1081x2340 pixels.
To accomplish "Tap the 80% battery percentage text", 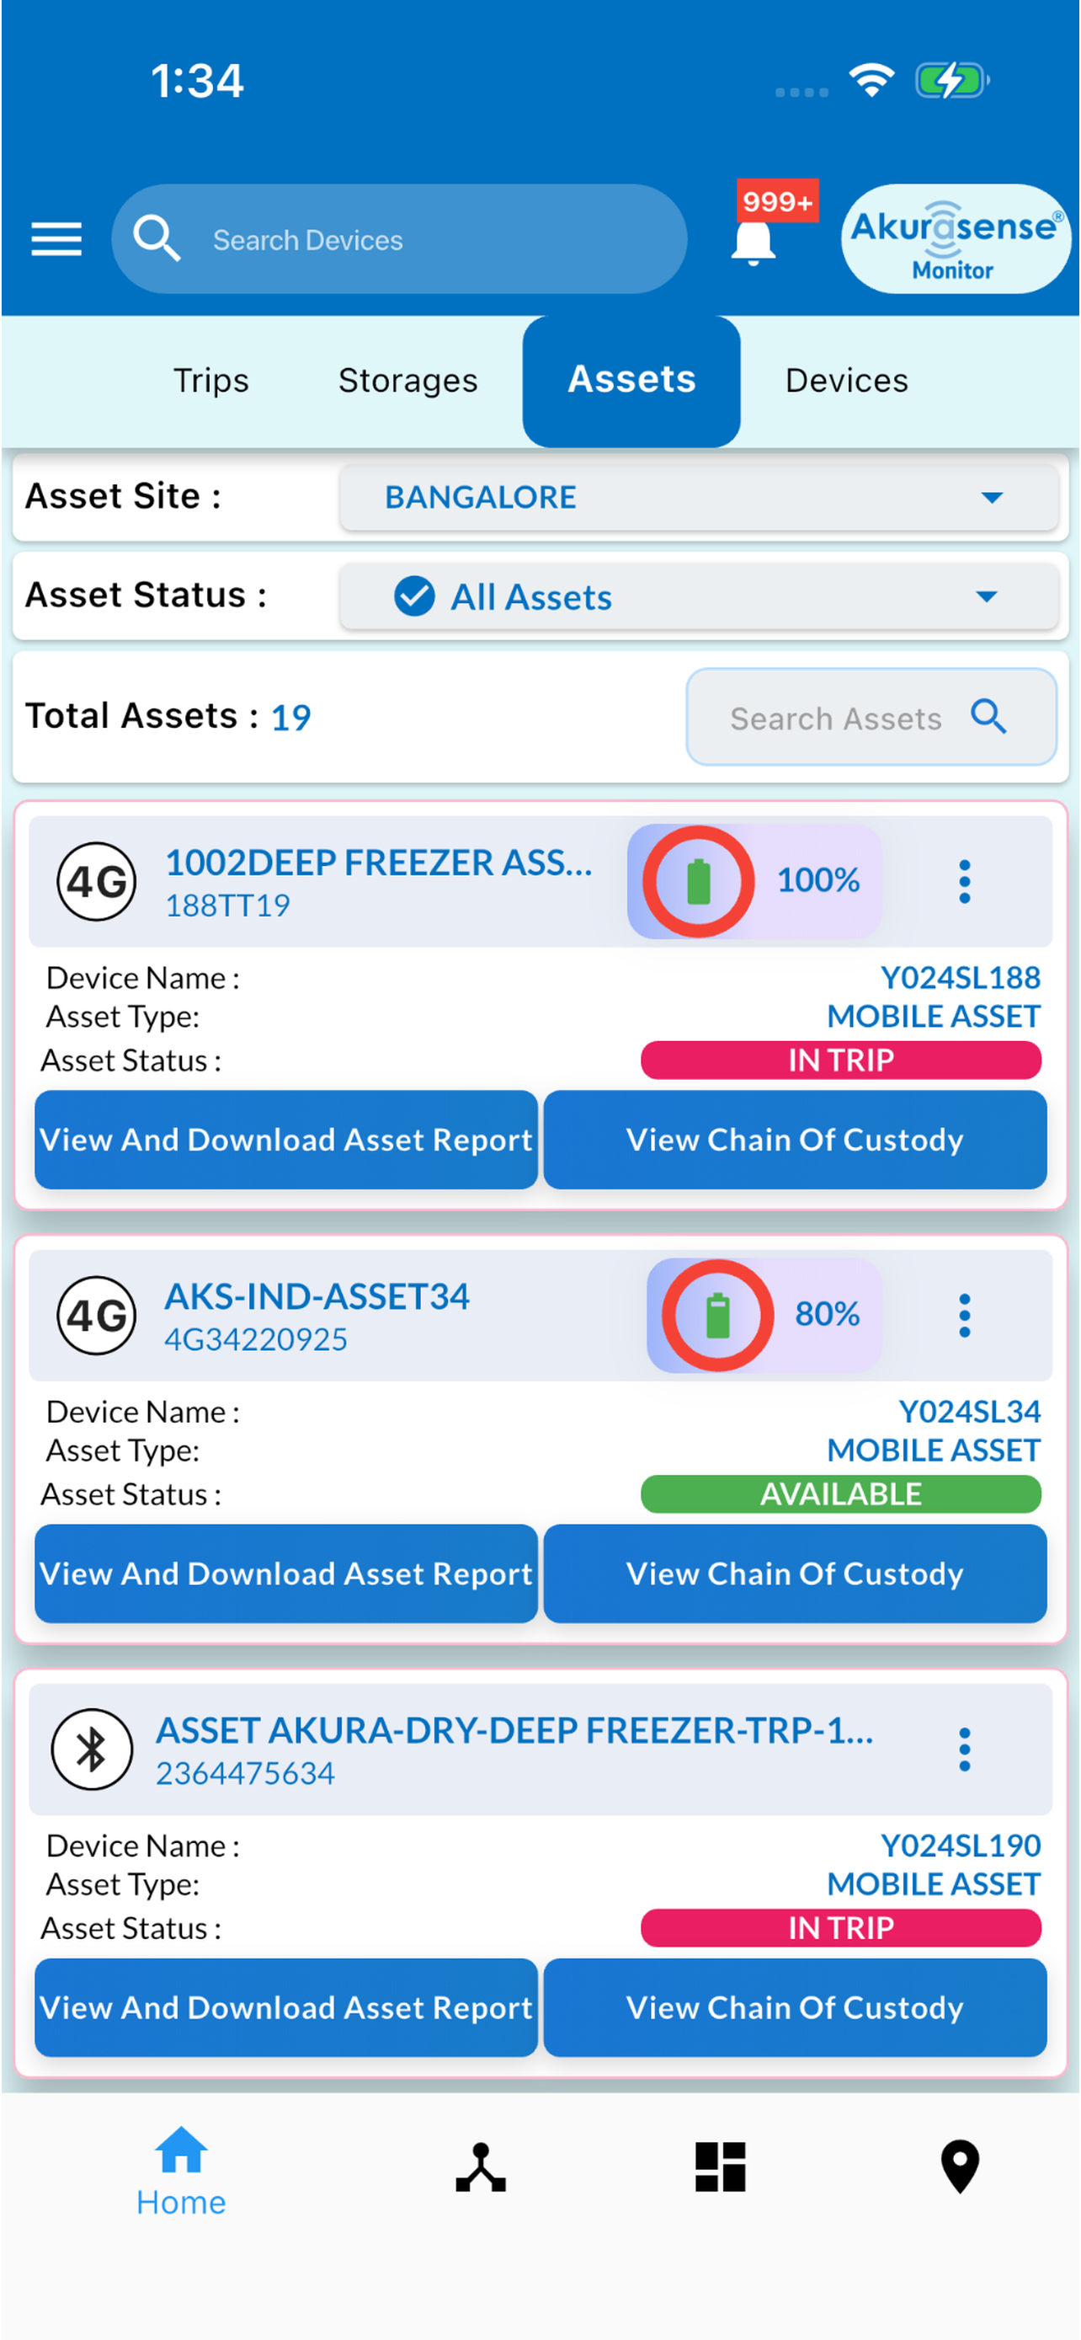I will [827, 1314].
